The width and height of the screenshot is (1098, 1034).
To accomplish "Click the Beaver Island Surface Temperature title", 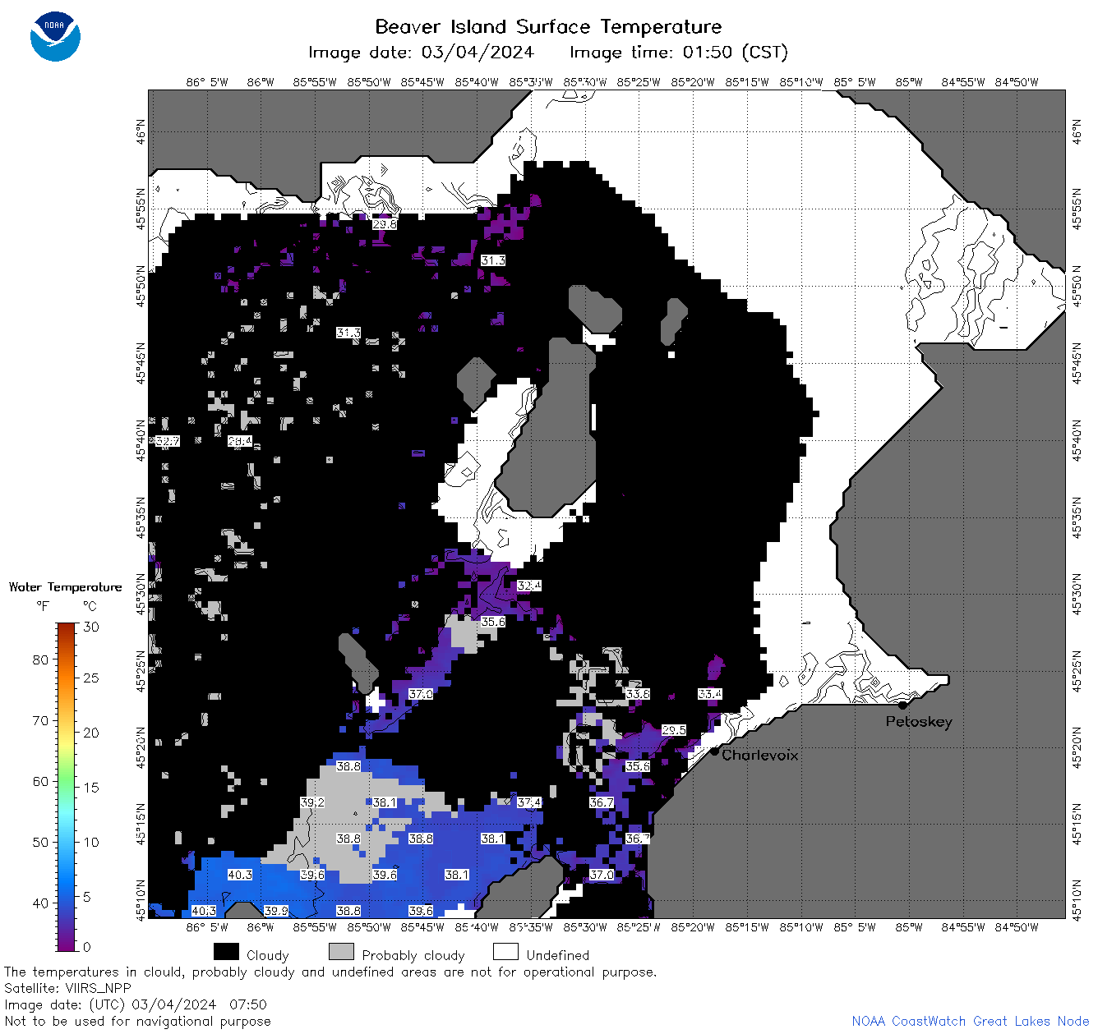I will tap(548, 26).
